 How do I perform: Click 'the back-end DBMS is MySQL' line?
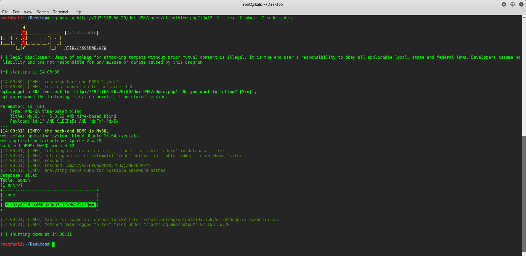55,131
